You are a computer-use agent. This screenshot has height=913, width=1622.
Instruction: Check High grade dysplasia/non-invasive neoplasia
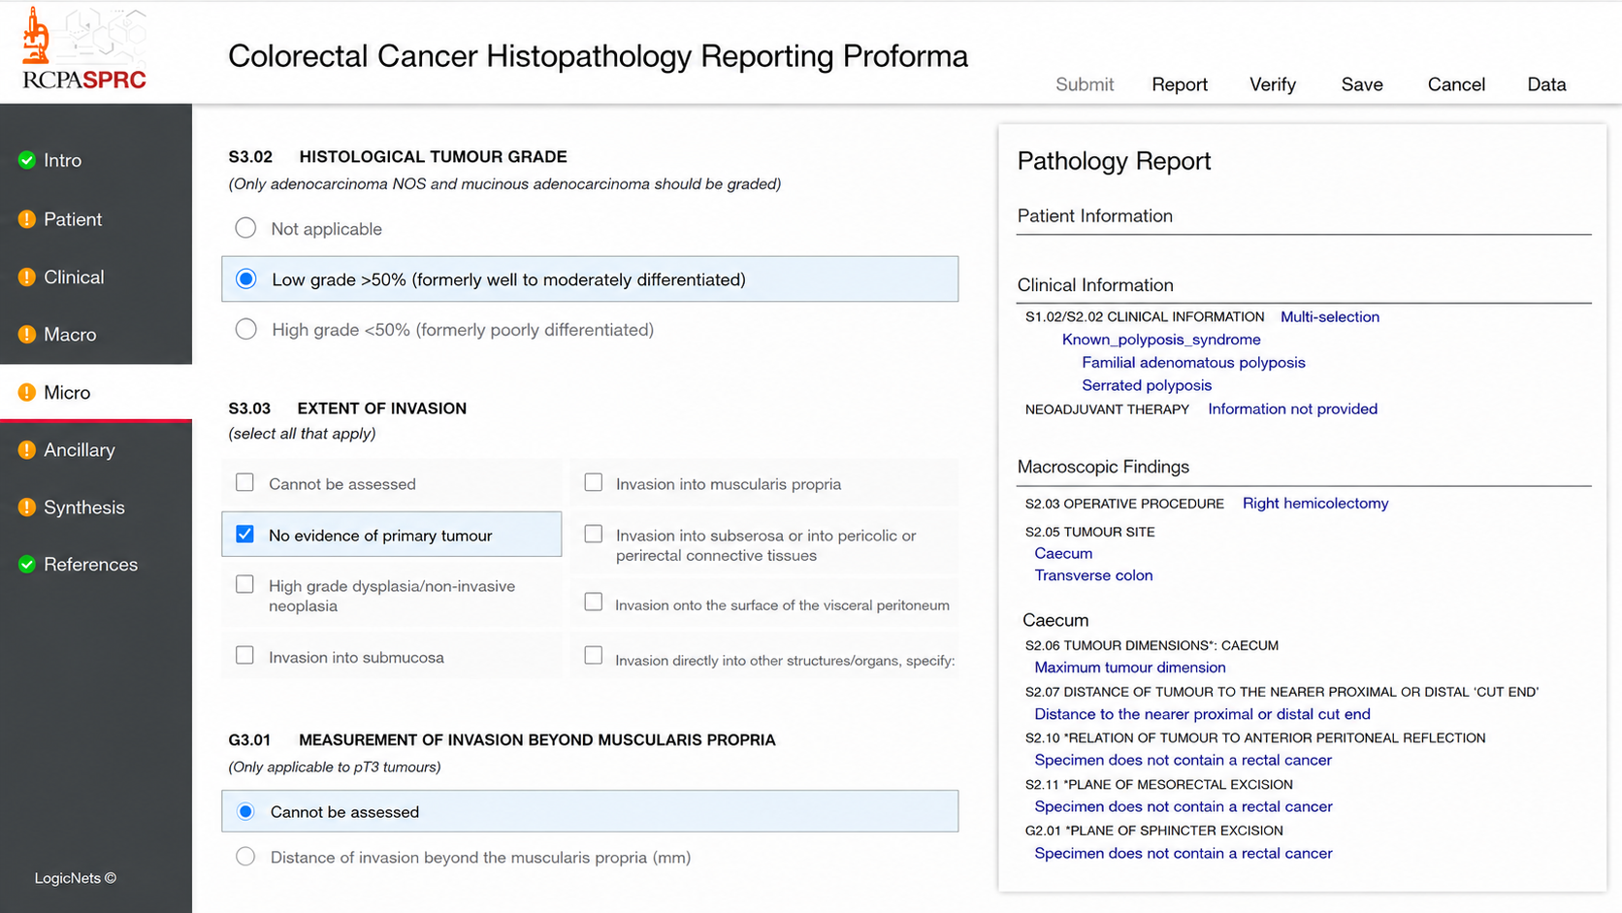click(x=244, y=584)
